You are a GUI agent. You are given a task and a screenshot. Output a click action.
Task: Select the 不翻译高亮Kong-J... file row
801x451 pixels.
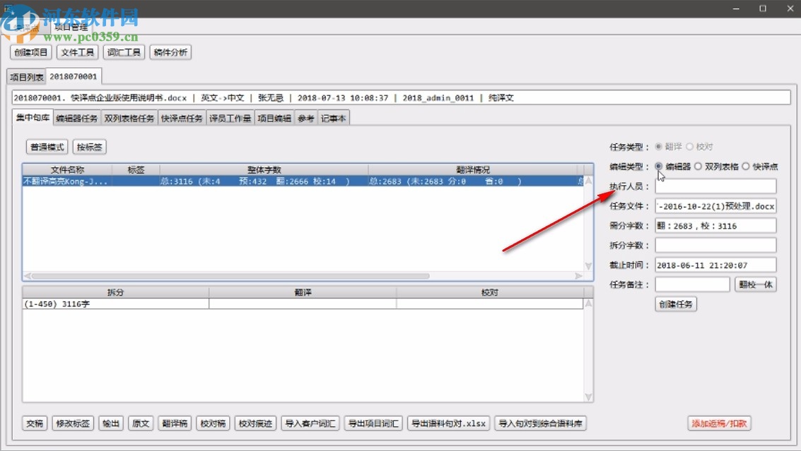303,181
